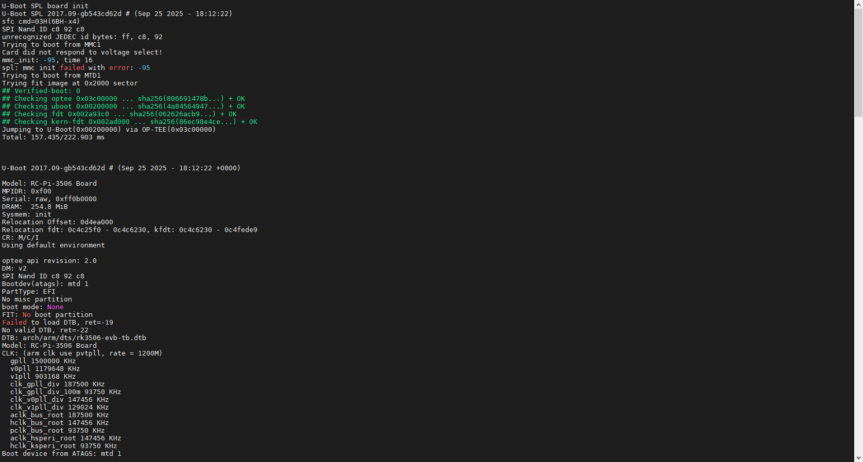863x462 pixels.
Task: Click the green 'Verified-boot: 0' line
Action: coord(41,91)
